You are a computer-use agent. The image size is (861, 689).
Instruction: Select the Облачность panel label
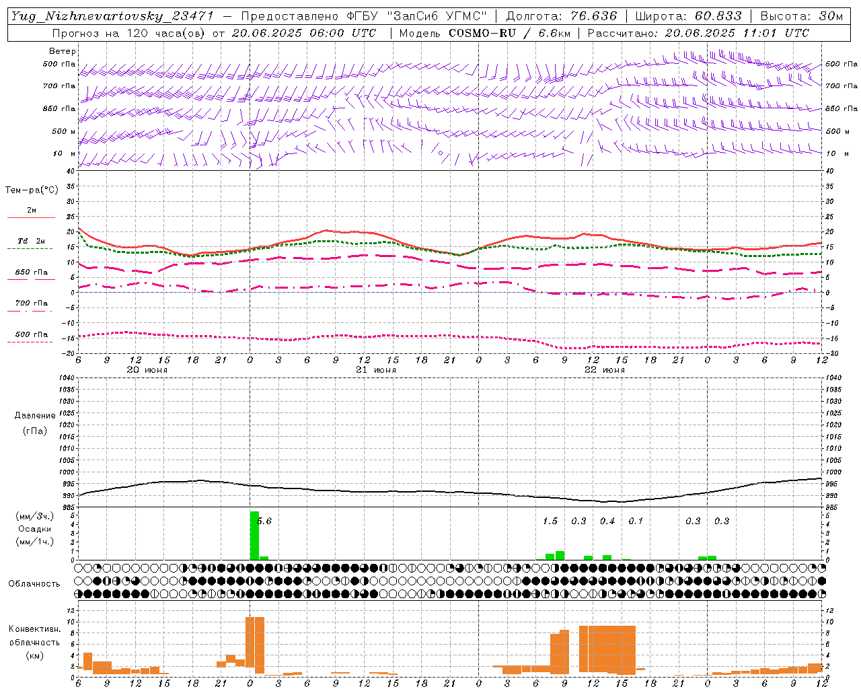[x=34, y=583]
